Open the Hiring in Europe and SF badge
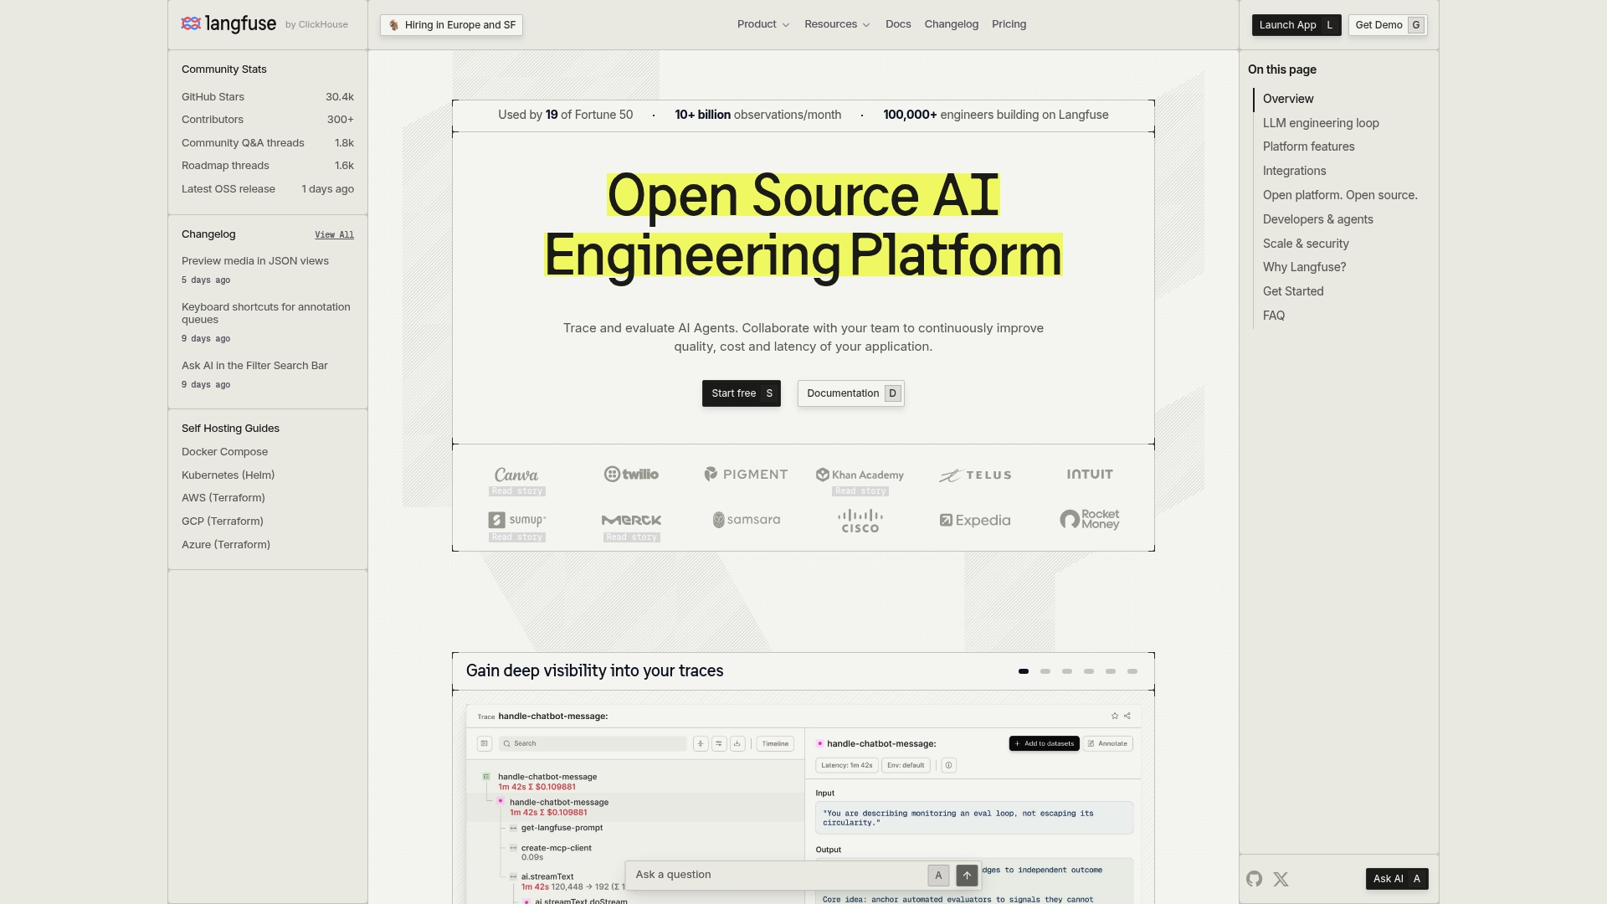1607x904 pixels. pos(451,25)
